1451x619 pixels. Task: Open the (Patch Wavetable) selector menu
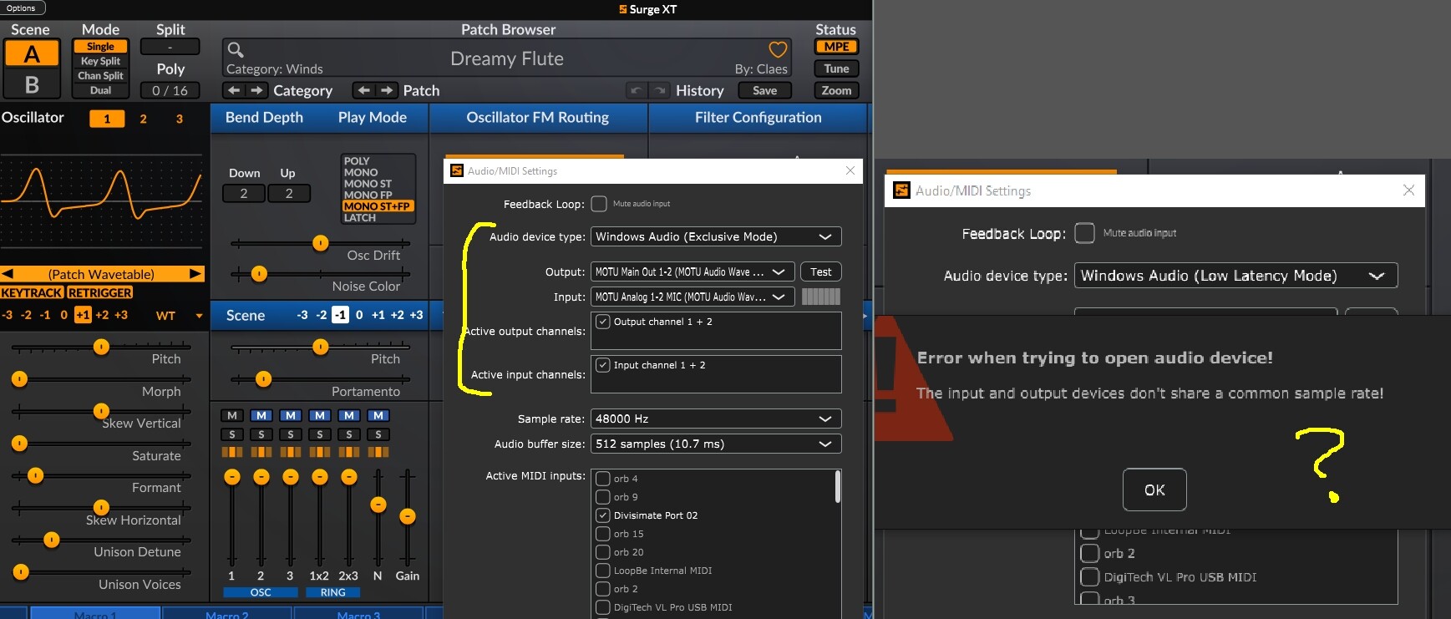pyautogui.click(x=101, y=274)
